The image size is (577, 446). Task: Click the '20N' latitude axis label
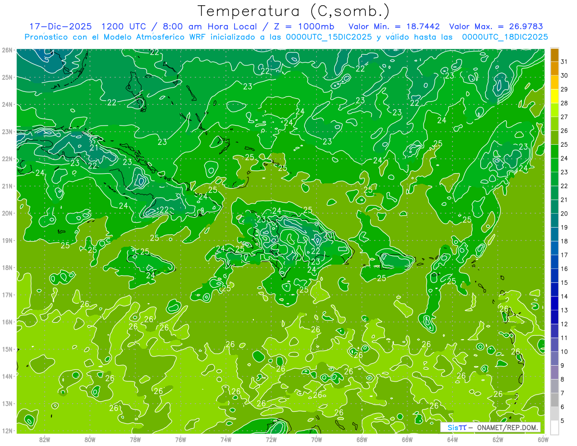(x=7, y=213)
